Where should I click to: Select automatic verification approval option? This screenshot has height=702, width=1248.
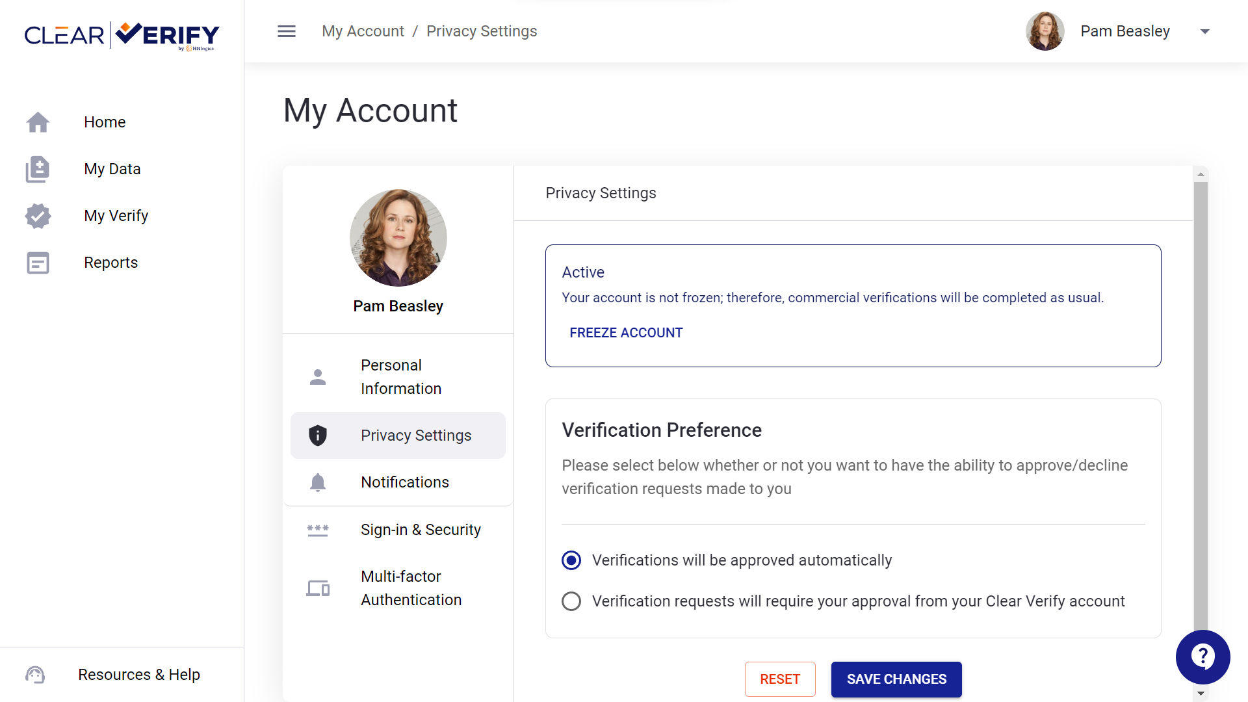pos(571,560)
